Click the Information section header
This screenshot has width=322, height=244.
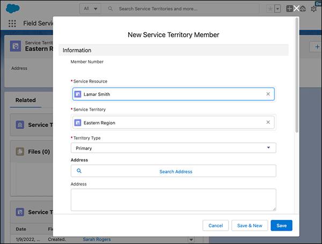(x=173, y=50)
